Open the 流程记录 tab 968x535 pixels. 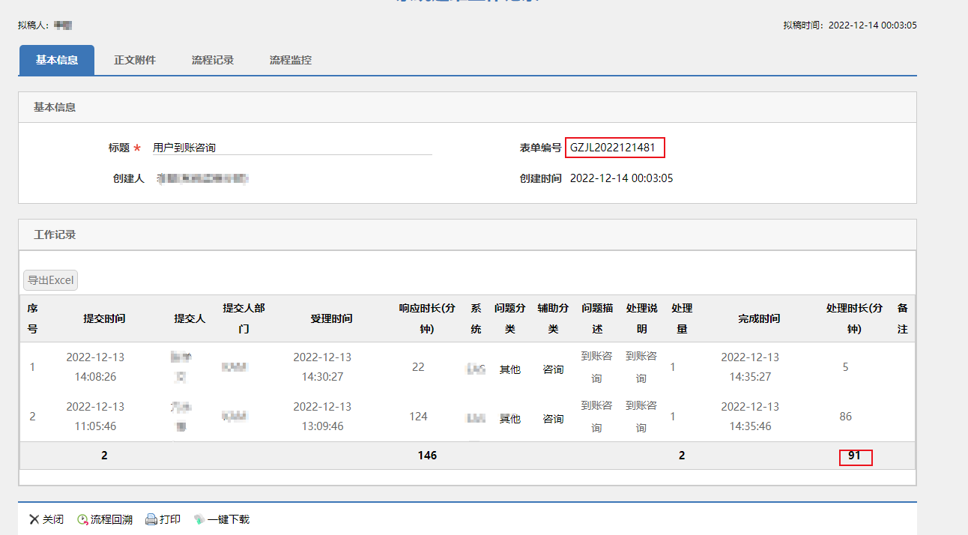[x=213, y=60]
